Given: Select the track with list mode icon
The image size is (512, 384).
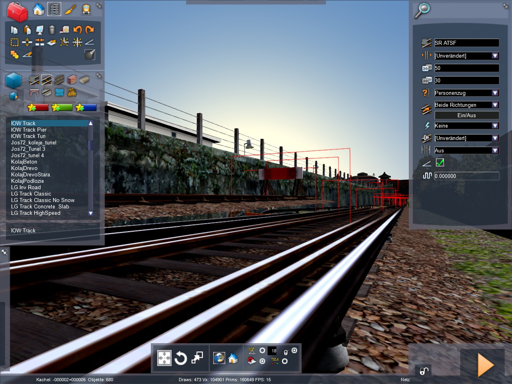Looking at the screenshot, I should (34, 80).
